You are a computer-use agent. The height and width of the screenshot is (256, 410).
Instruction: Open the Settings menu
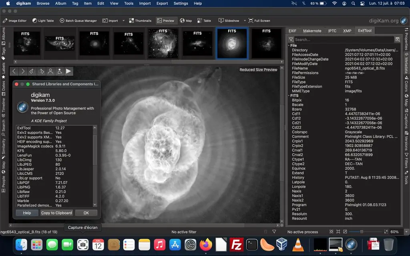(181, 3)
